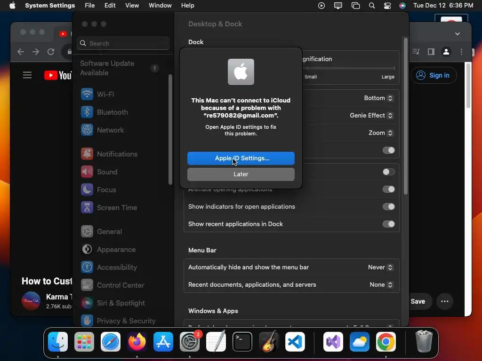
Task: Open Control Center in menu bar
Action: [x=387, y=6]
